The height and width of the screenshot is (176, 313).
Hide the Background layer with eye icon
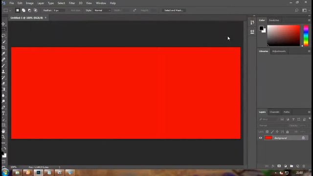tap(260, 138)
